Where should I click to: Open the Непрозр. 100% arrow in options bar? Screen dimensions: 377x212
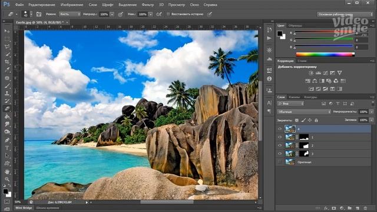pyautogui.click(x=112, y=14)
